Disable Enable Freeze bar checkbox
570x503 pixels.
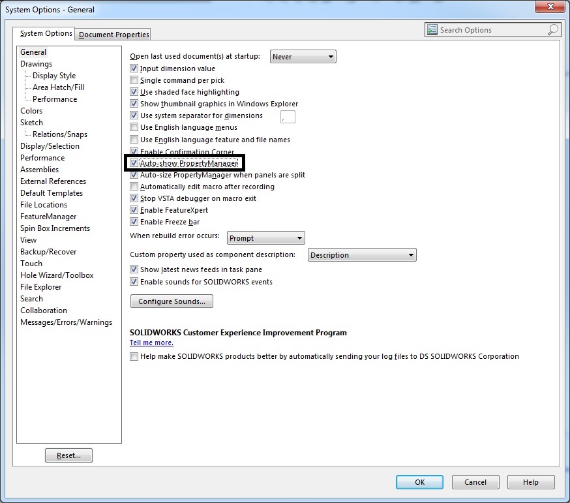coord(134,222)
